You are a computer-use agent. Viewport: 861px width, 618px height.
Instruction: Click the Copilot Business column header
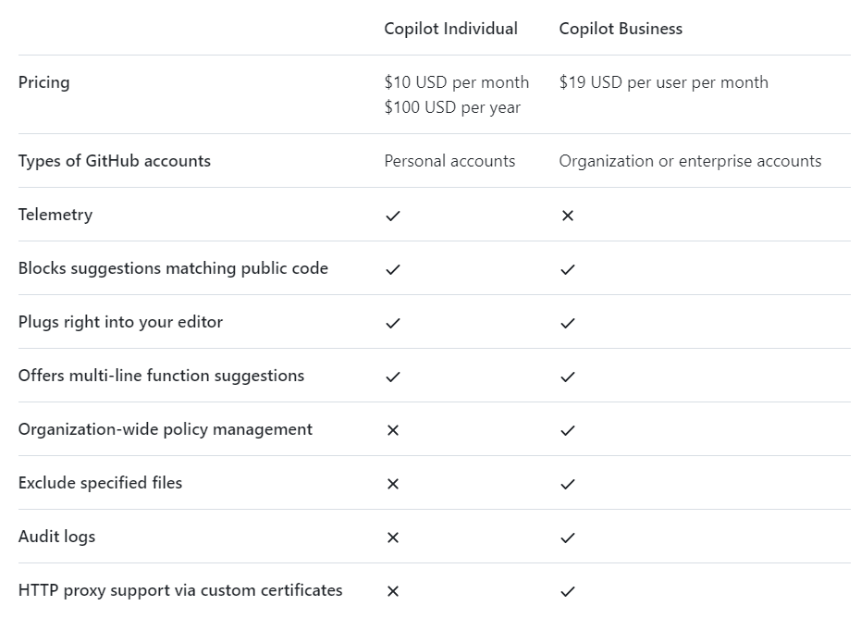click(621, 29)
